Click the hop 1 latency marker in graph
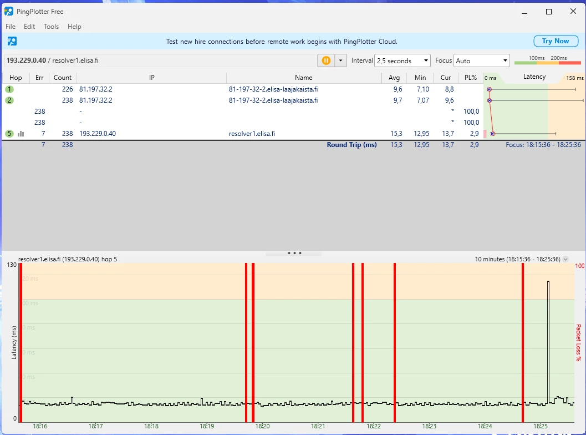The width and height of the screenshot is (586, 435). click(489, 89)
